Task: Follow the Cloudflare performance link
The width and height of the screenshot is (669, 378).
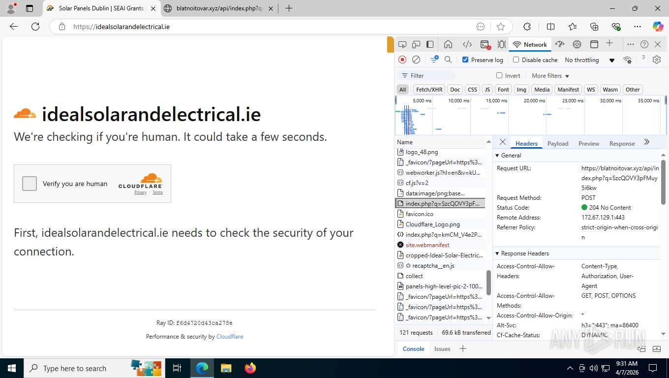Action: (x=230, y=337)
